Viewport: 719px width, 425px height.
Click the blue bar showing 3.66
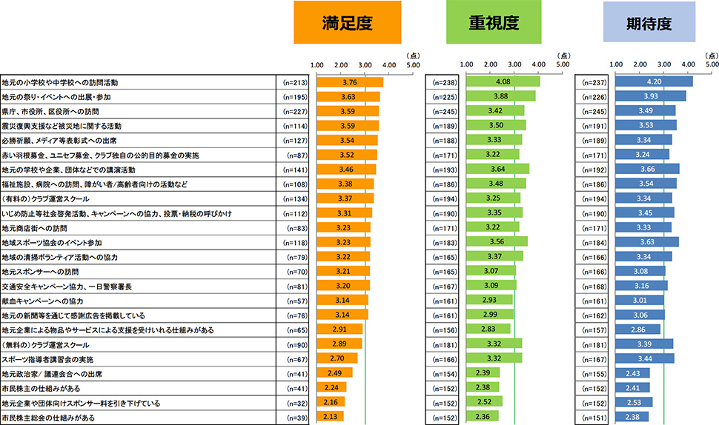(x=647, y=169)
